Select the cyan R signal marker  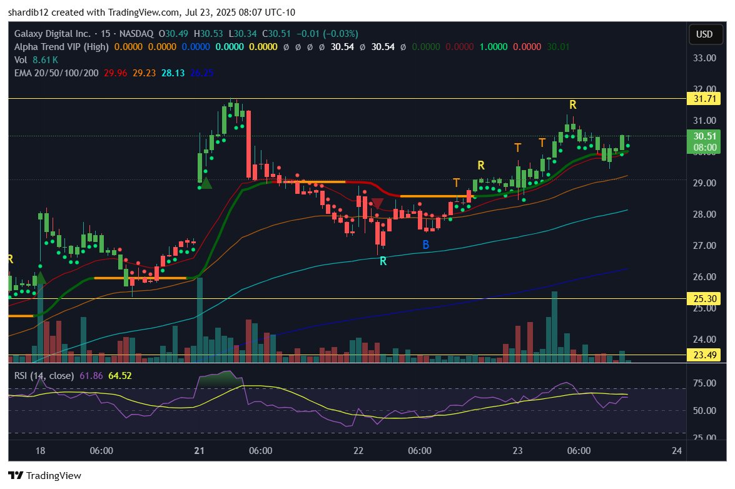click(383, 261)
